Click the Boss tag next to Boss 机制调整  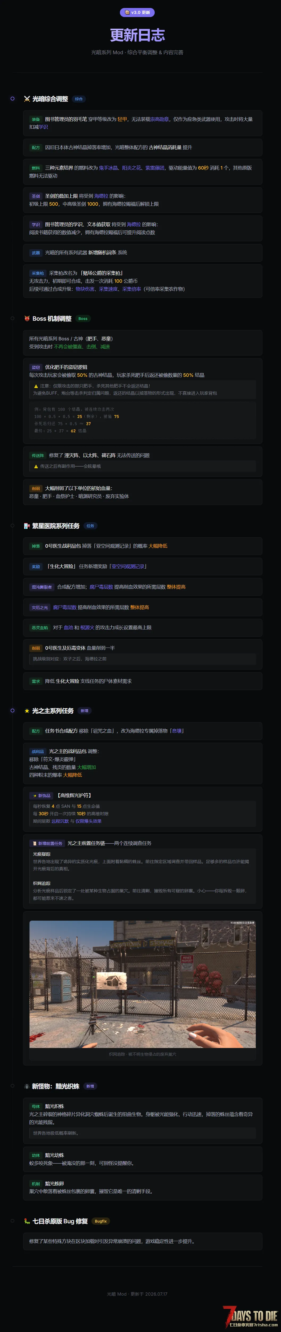pyautogui.click(x=83, y=319)
